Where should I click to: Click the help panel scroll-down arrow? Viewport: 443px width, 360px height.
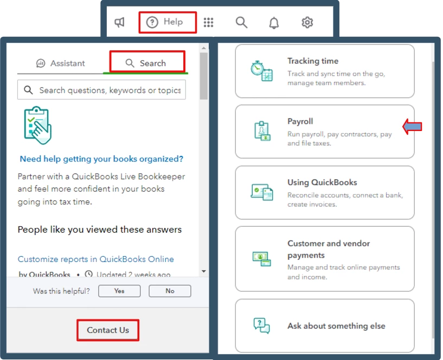(x=204, y=271)
